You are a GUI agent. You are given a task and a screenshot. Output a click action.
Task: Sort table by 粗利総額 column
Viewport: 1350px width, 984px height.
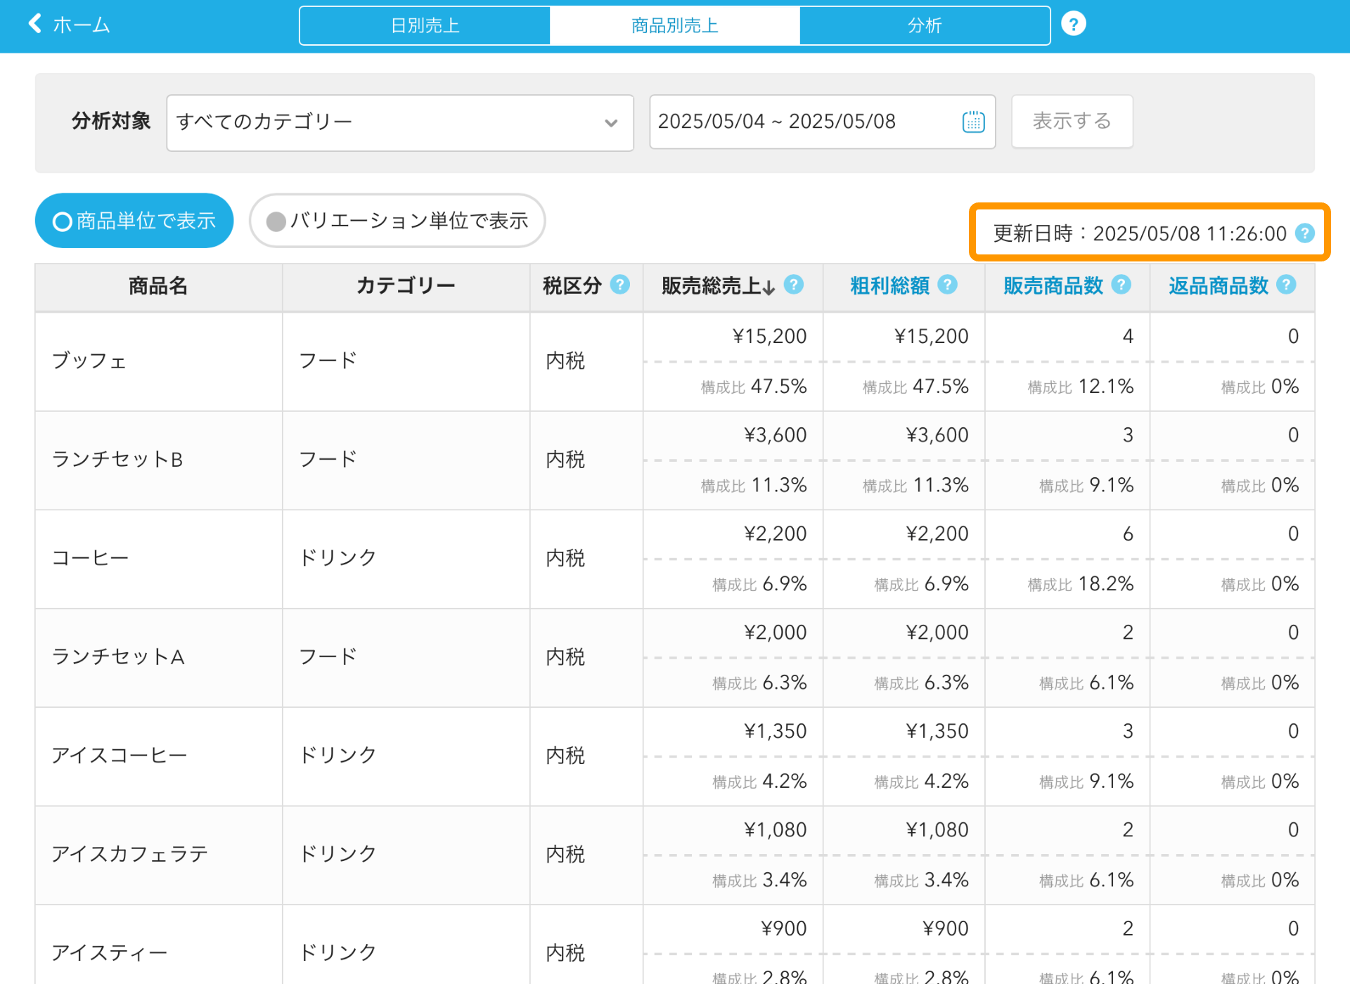coord(889,286)
